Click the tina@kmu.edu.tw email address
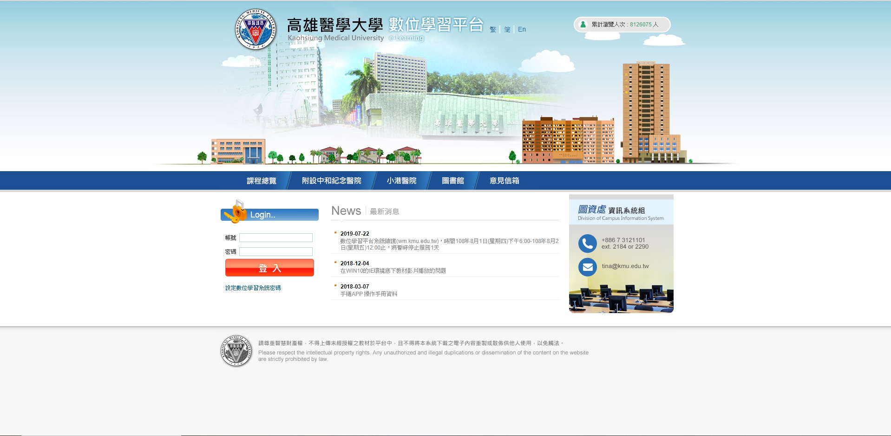This screenshot has width=891, height=436. tap(625, 266)
